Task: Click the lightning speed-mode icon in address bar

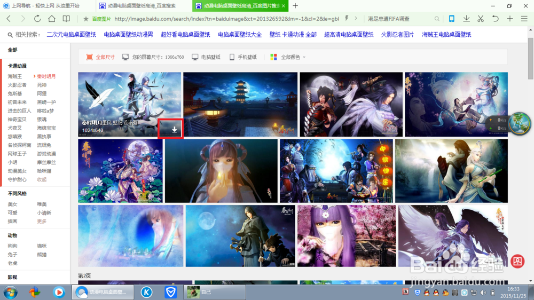Action: click(x=347, y=18)
